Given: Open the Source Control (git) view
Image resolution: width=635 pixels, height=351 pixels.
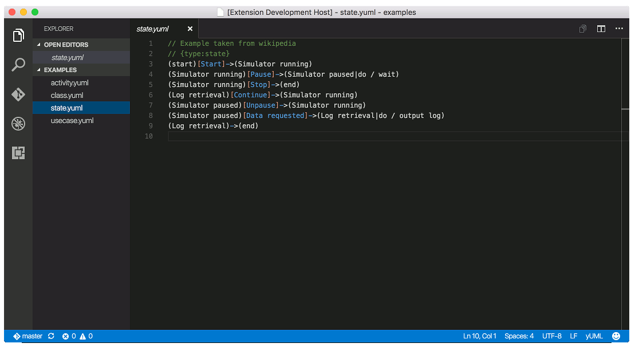Looking at the screenshot, I should 18,94.
